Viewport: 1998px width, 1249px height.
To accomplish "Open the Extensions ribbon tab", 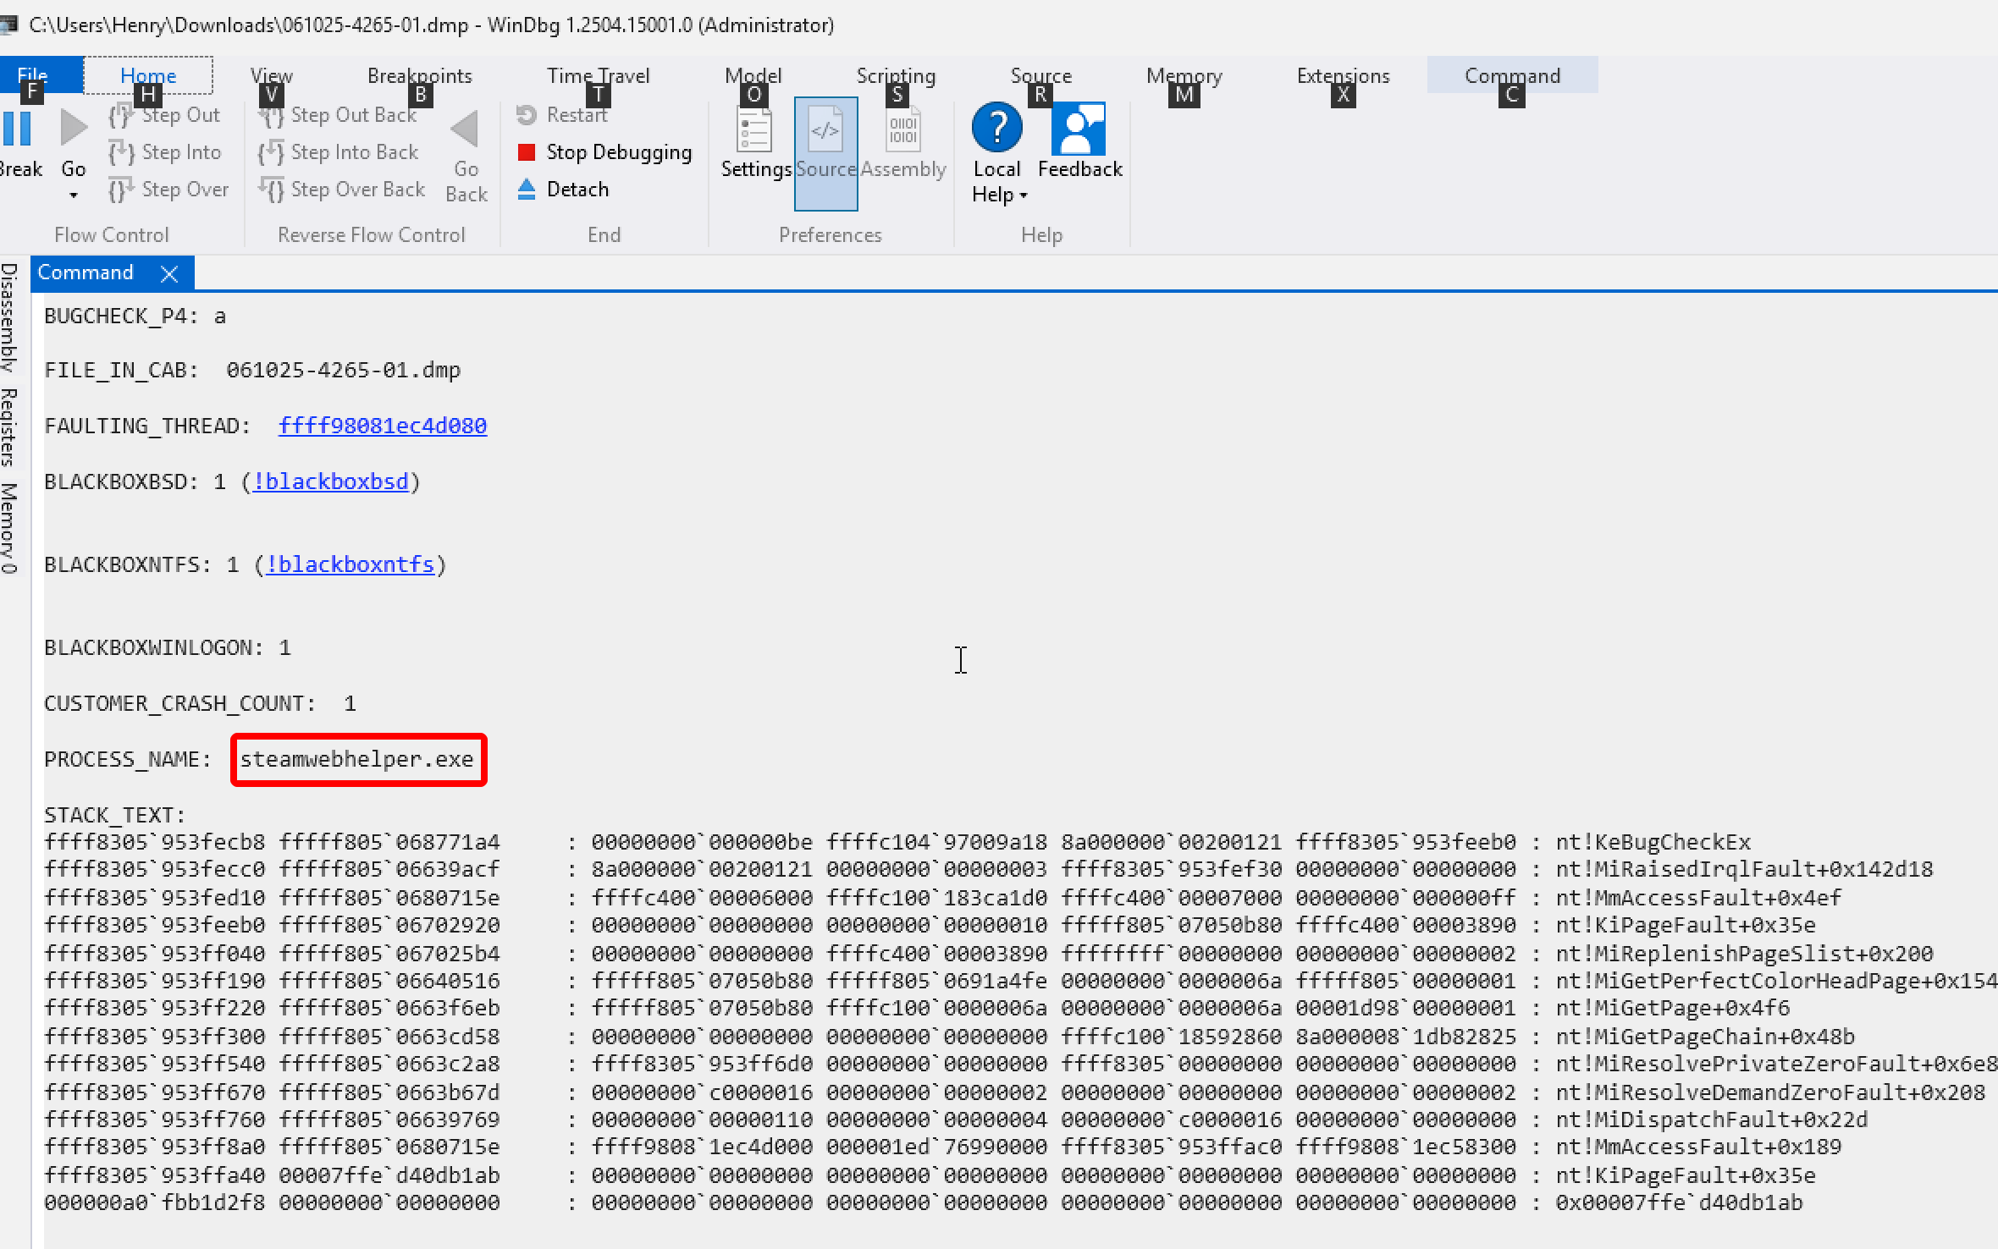I will pos(1344,75).
